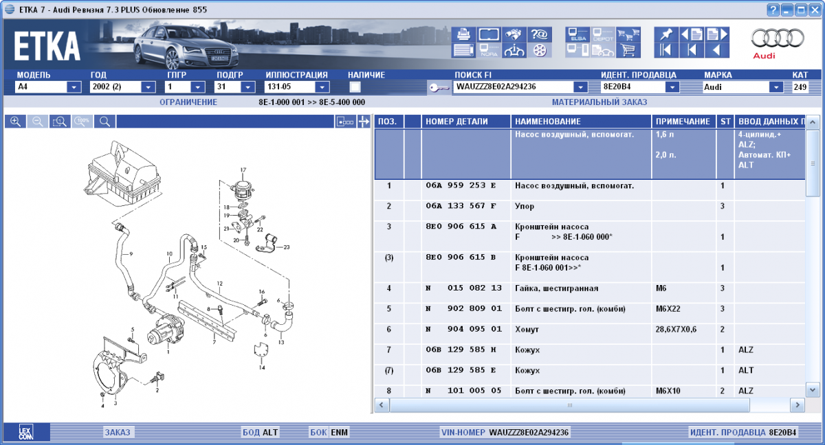Image resolution: width=825 pixels, height=445 pixels.
Task: Click the ОГРАНИЧЕНИЕ label
Action: click(x=188, y=102)
